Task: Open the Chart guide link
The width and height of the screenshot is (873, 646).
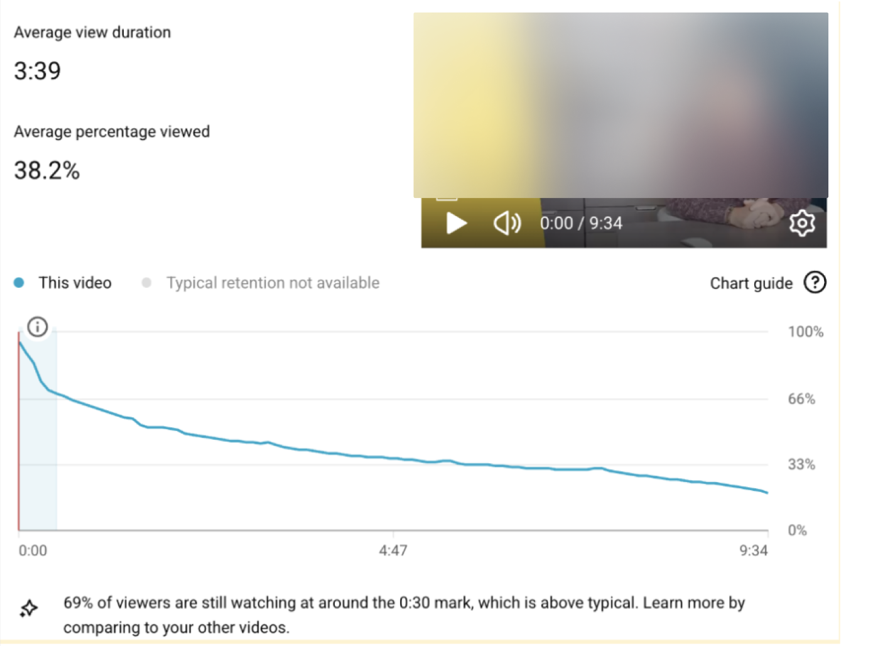Action: pos(751,283)
